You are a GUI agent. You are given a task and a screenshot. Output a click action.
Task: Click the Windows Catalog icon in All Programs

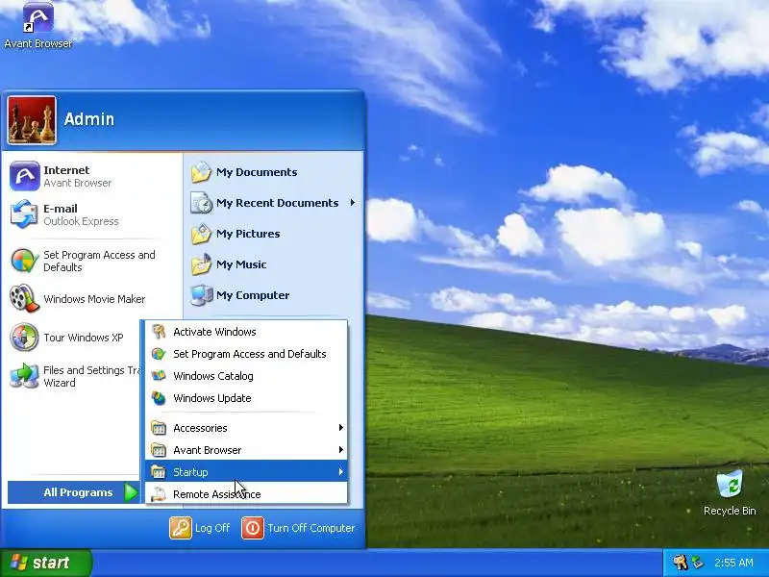tap(159, 376)
